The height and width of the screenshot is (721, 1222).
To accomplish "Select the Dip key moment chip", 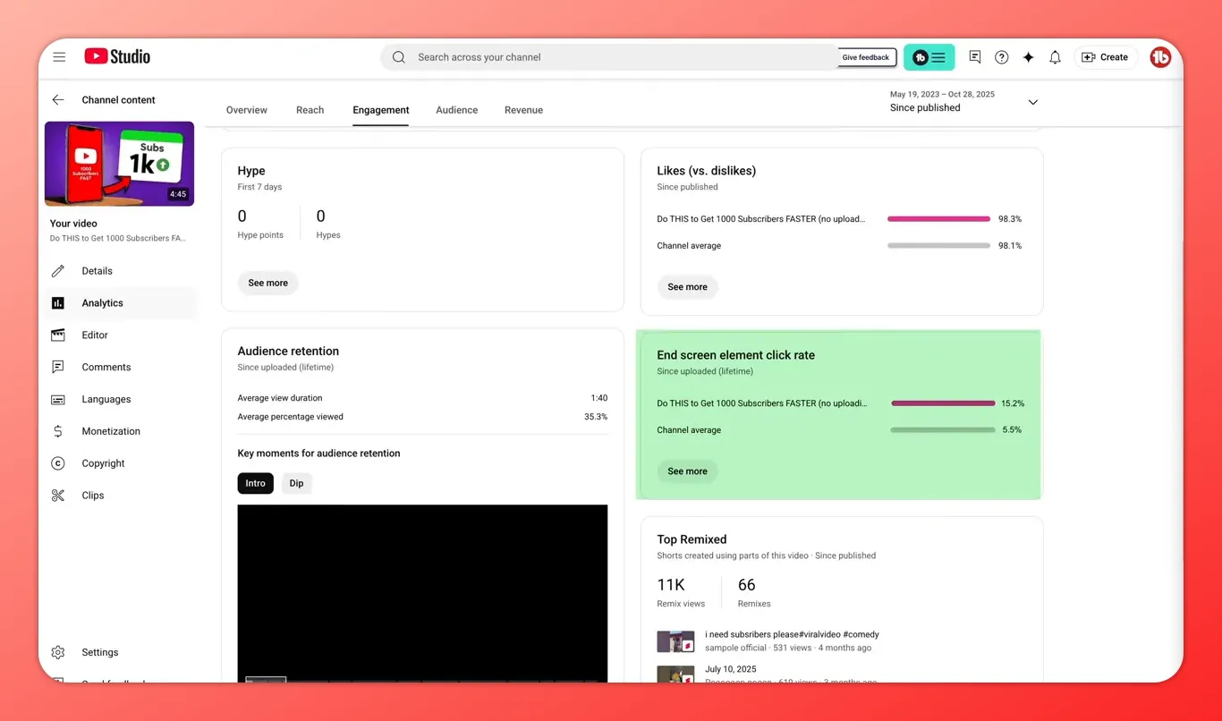I will [x=296, y=483].
